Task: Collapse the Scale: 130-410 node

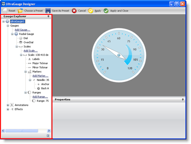Action: point(21,55)
